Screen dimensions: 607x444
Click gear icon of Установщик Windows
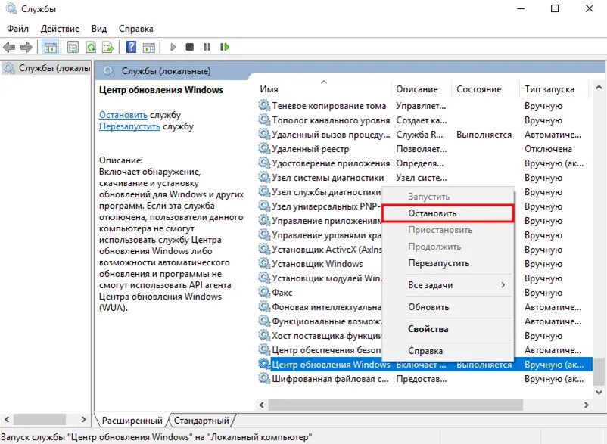pyautogui.click(x=264, y=263)
